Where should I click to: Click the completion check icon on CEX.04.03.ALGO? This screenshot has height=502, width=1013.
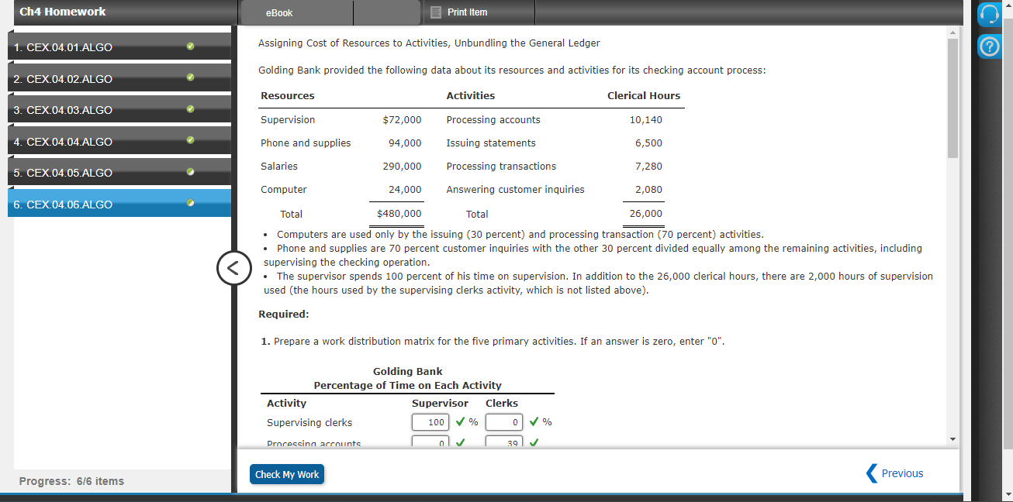point(189,108)
